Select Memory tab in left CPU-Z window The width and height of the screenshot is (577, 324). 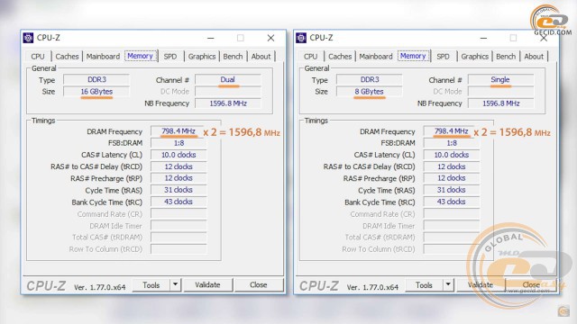[141, 56]
